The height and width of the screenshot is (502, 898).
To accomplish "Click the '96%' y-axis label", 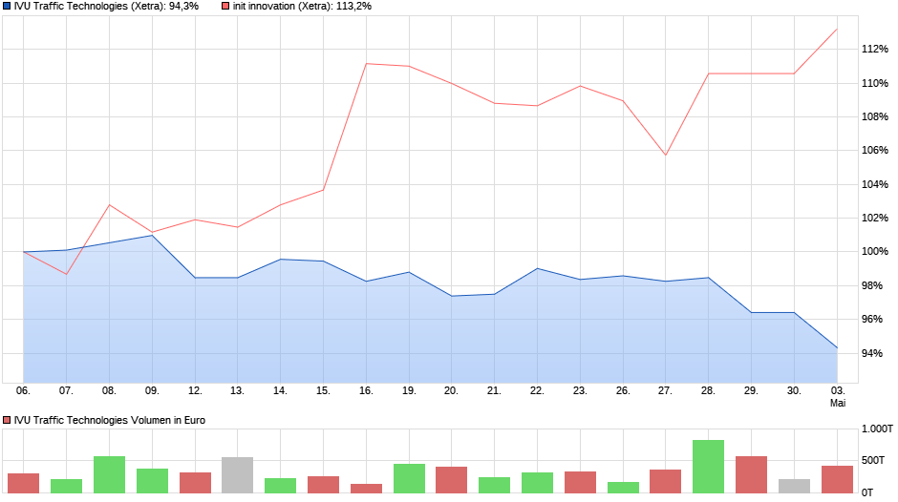I will tap(872, 319).
